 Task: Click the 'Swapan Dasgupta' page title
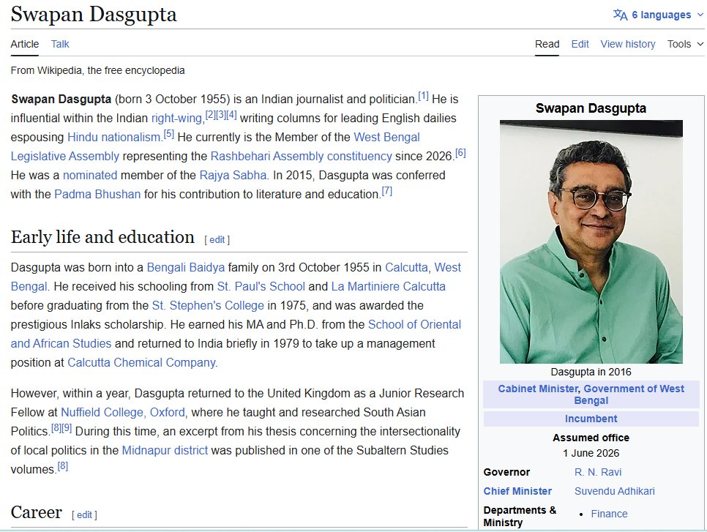point(94,15)
